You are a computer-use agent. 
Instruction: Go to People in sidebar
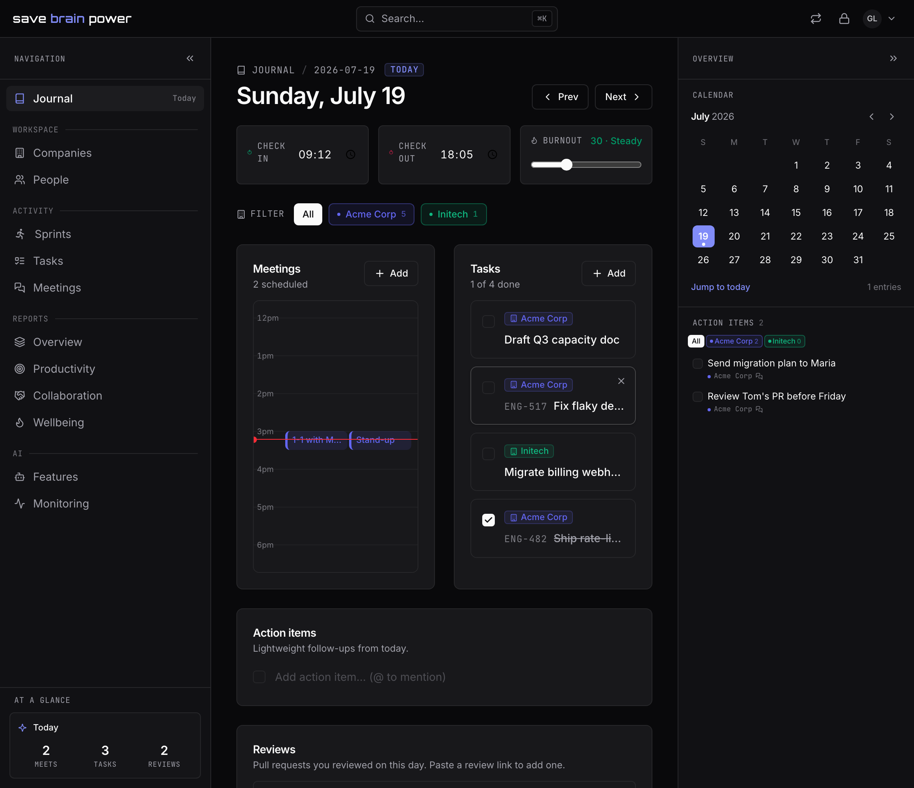click(x=105, y=180)
